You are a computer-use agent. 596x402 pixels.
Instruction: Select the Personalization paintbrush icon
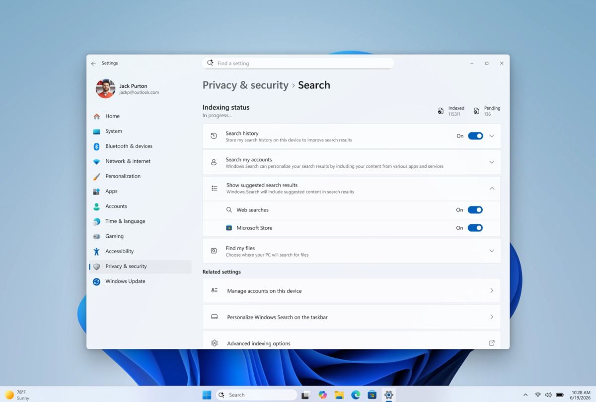coord(96,176)
